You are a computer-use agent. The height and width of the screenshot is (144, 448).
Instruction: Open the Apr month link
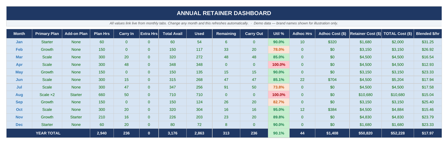pos(19,65)
